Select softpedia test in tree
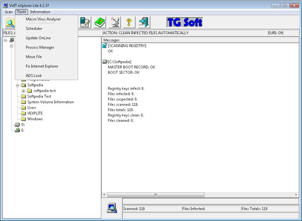 click(x=44, y=91)
